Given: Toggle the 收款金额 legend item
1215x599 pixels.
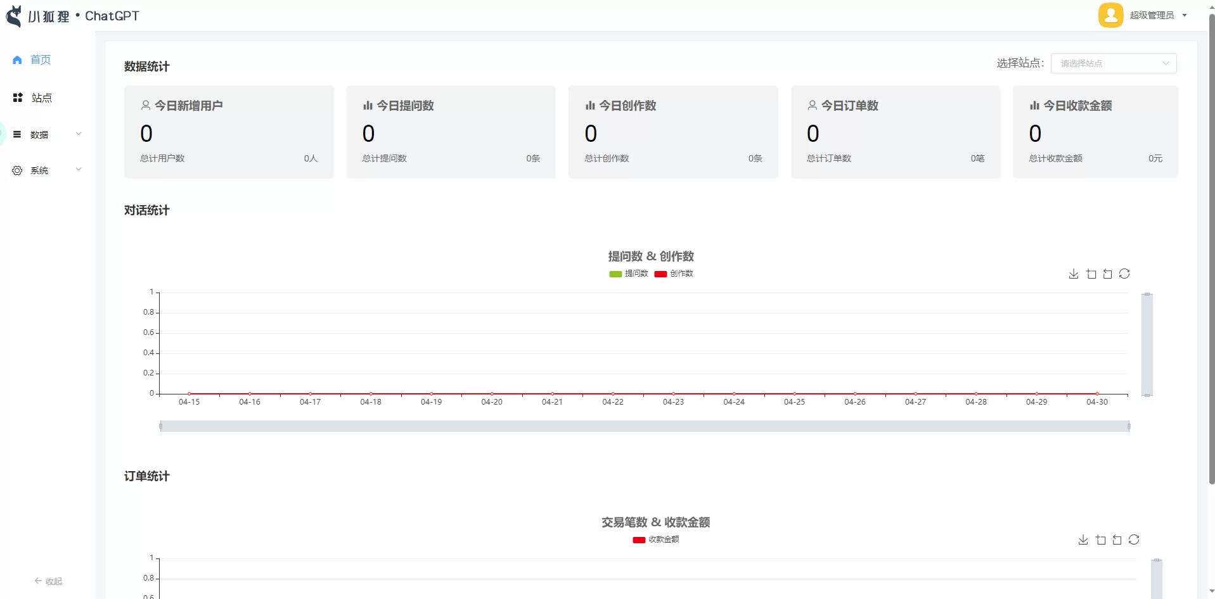Looking at the screenshot, I should [x=656, y=539].
